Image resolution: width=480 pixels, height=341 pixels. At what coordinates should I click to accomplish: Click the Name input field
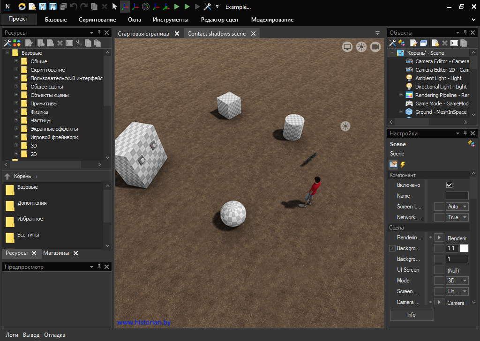[x=457, y=196]
